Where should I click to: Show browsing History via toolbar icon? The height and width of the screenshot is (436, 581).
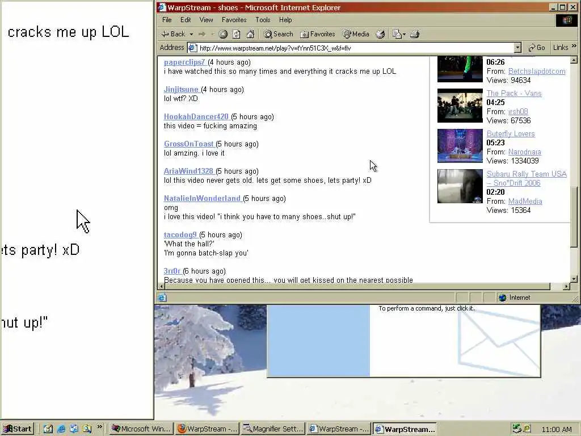coord(380,34)
